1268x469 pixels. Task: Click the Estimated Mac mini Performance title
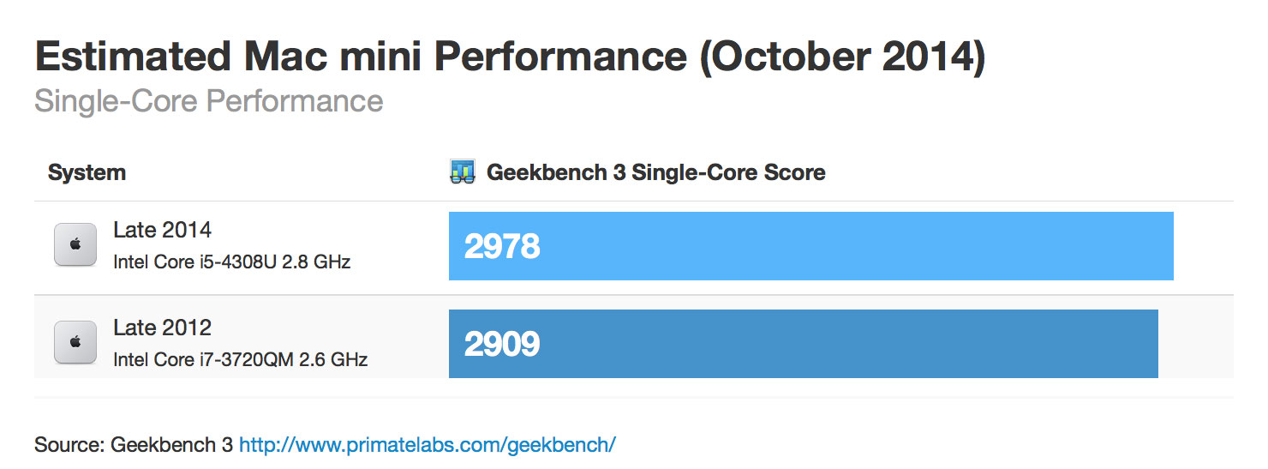click(361, 57)
